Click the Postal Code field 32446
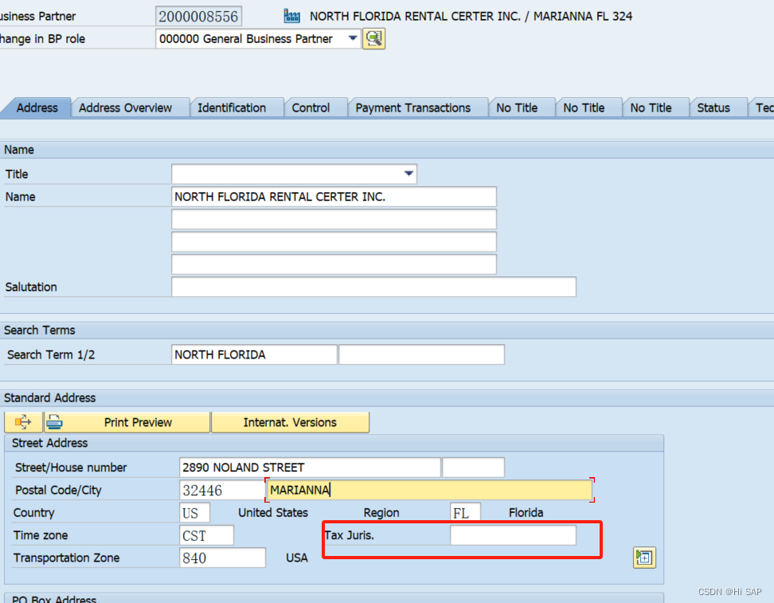 pyautogui.click(x=222, y=490)
